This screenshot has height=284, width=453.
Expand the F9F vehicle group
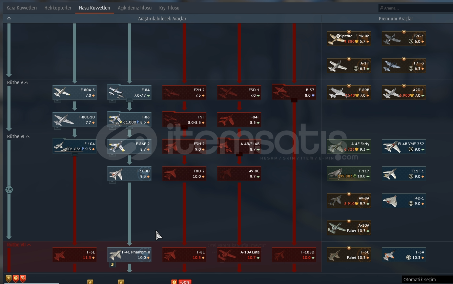point(184,127)
